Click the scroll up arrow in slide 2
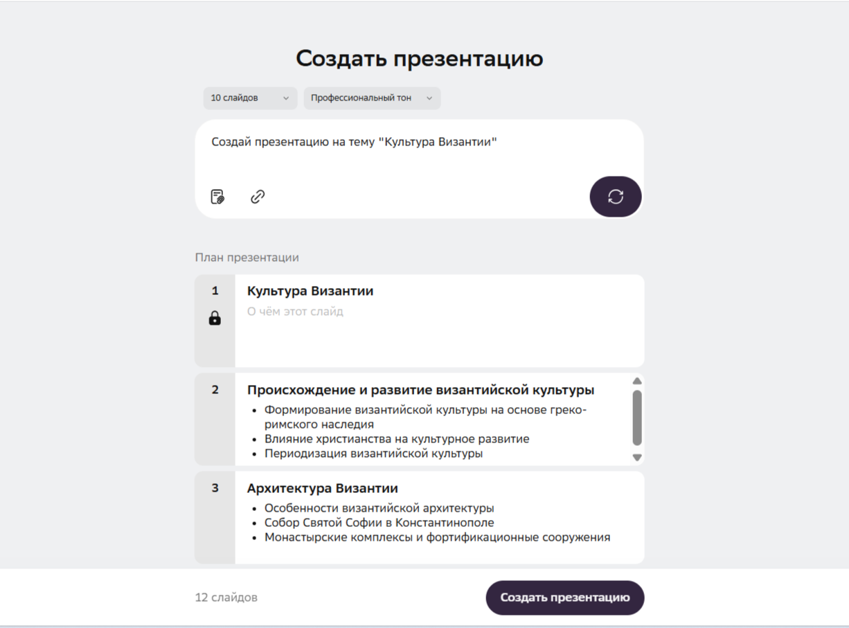This screenshot has width=849, height=628. (x=637, y=382)
